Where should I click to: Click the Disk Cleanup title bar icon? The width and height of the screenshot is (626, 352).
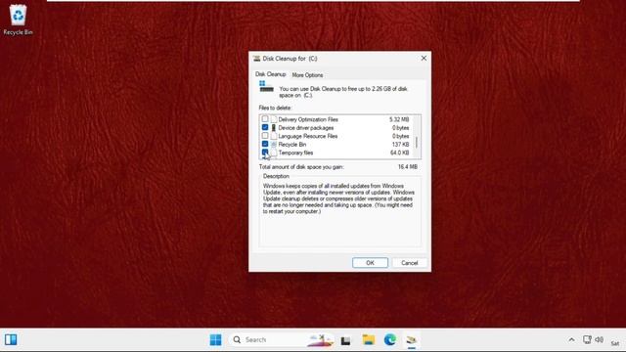[x=256, y=59]
